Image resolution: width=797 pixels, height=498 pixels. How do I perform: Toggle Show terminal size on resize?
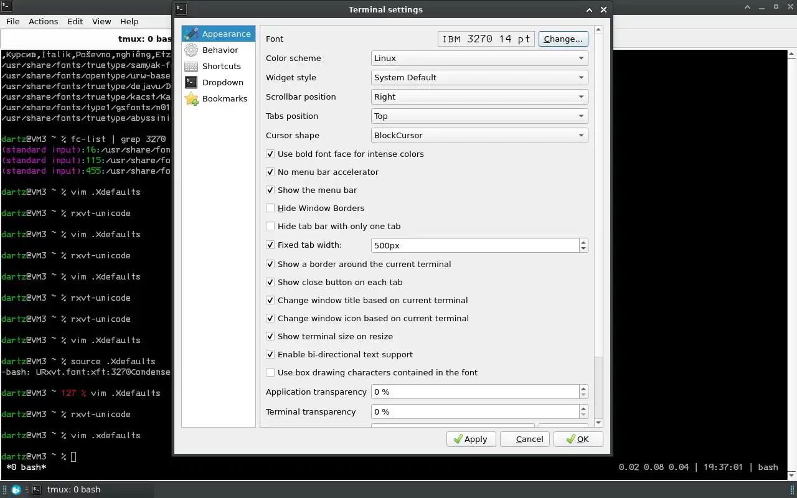(x=270, y=336)
